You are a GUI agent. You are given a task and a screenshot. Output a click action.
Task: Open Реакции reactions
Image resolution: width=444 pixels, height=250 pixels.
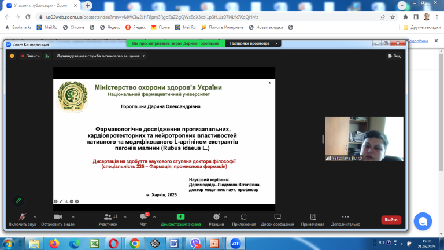(216, 220)
